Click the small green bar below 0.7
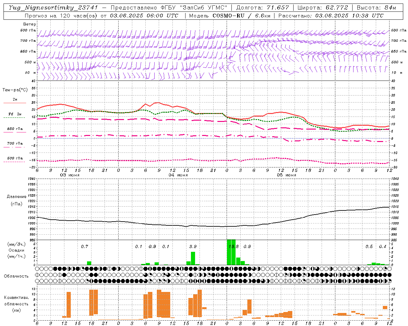408x326 pixels. click(x=89, y=263)
